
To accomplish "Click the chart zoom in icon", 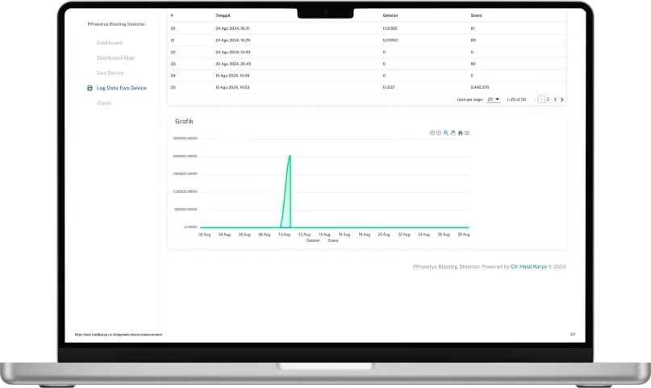I will tap(432, 132).
